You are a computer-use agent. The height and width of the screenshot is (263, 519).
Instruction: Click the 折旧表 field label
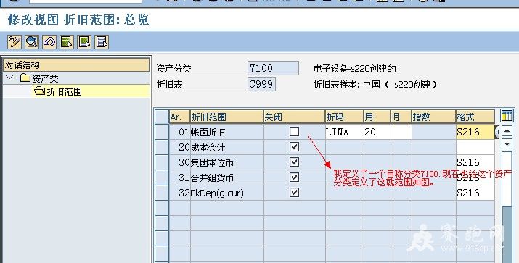[169, 85]
